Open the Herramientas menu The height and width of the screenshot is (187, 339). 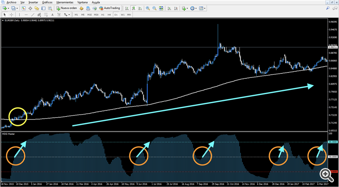(x=65, y=2)
